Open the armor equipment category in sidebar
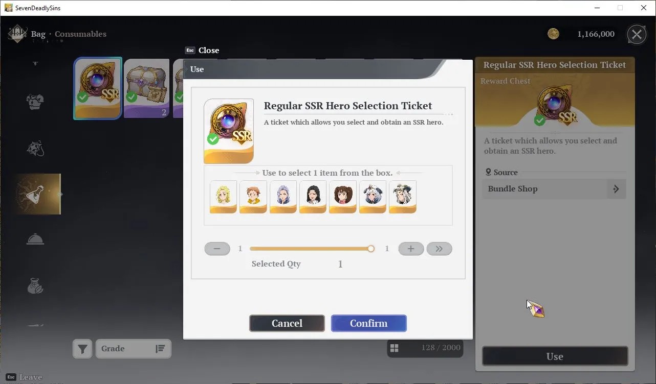656x384 pixels. tap(35, 102)
